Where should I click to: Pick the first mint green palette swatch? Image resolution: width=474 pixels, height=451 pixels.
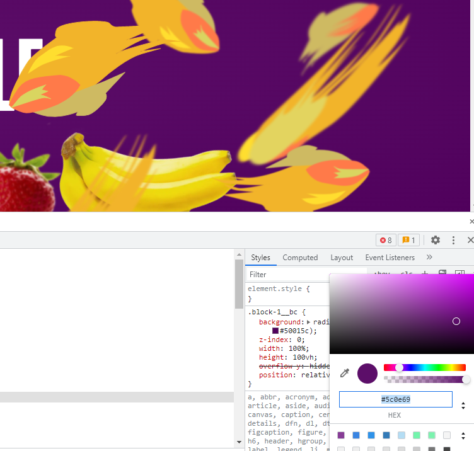(417, 435)
